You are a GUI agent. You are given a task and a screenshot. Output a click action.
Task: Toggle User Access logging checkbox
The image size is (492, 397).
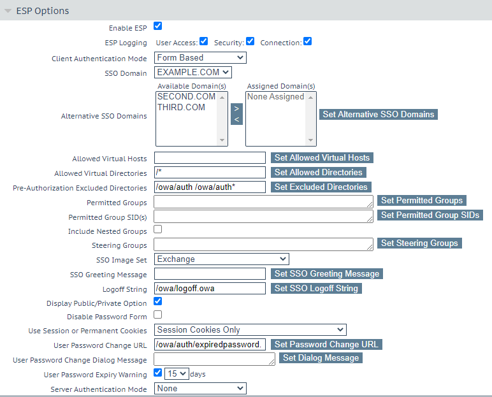tap(204, 41)
